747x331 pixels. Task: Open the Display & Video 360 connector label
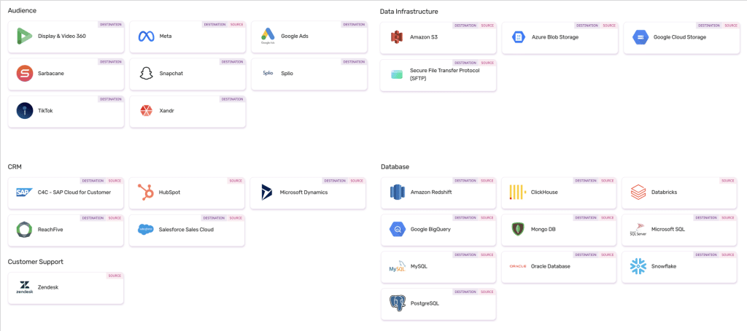point(62,36)
